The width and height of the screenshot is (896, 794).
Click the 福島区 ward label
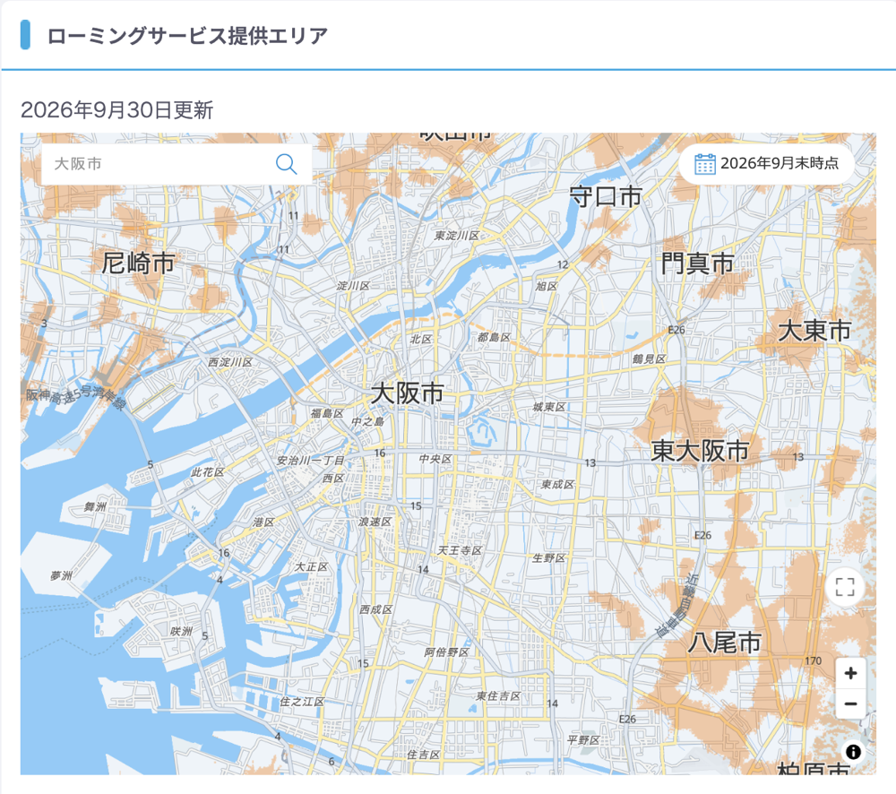tap(327, 413)
